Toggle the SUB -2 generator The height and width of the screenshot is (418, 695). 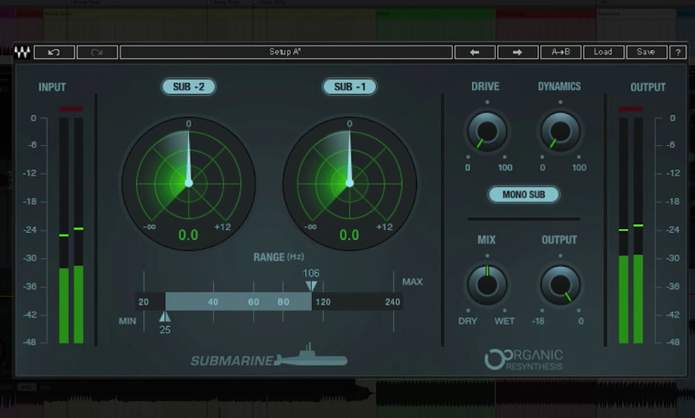tap(188, 86)
